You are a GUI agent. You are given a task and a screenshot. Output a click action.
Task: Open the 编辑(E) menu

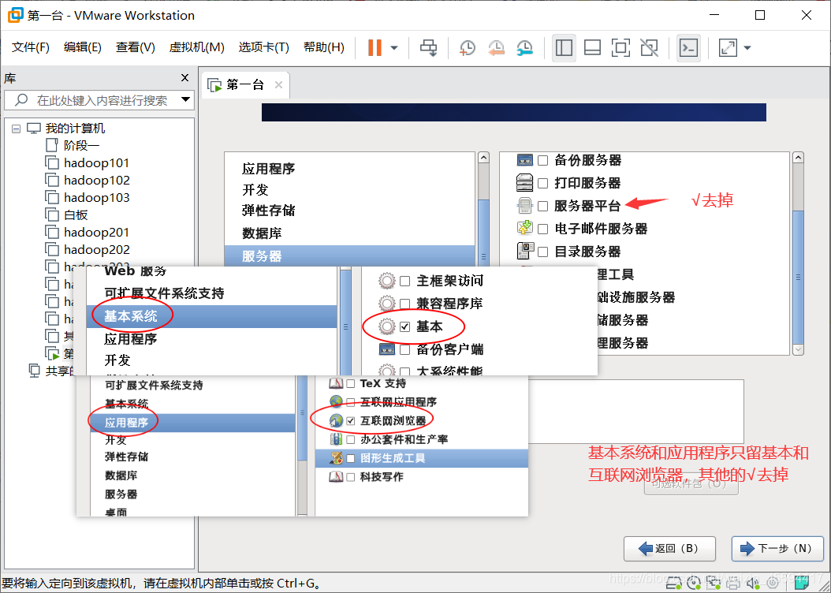[x=83, y=47]
